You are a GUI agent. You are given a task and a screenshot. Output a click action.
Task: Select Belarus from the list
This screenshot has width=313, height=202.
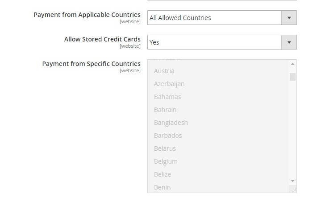165,148
